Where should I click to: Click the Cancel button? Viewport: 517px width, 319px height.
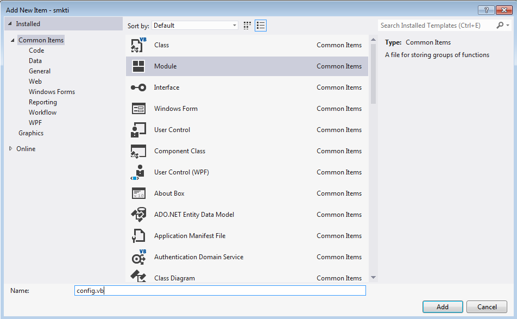click(x=487, y=307)
